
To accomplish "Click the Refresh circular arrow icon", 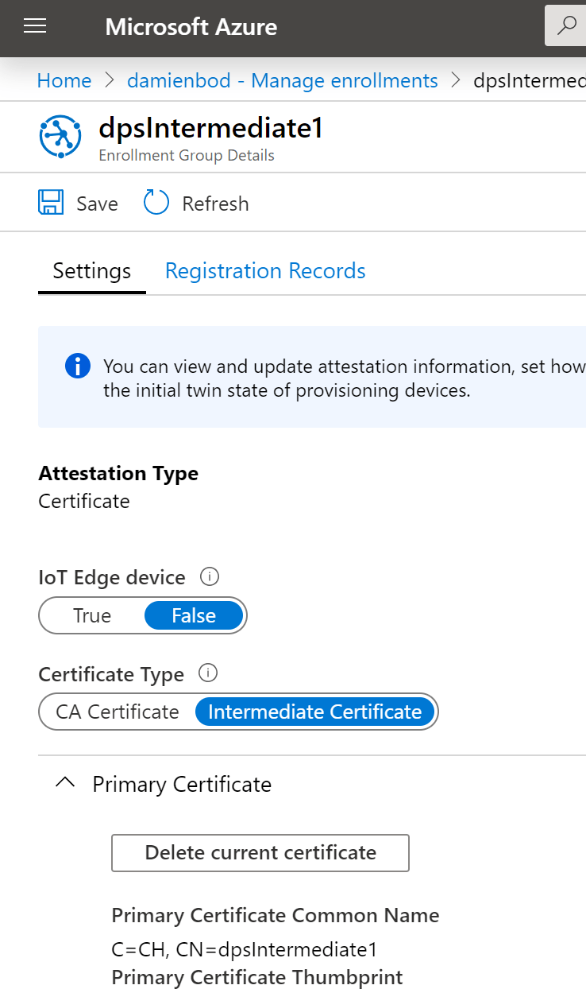I will [x=156, y=203].
